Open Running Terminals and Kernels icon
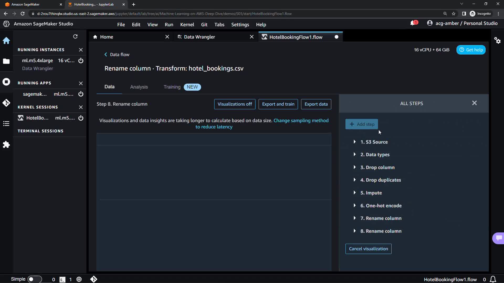The width and height of the screenshot is (504, 283). click(6, 82)
